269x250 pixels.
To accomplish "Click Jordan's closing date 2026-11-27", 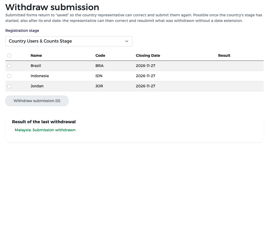I will 145,86.
